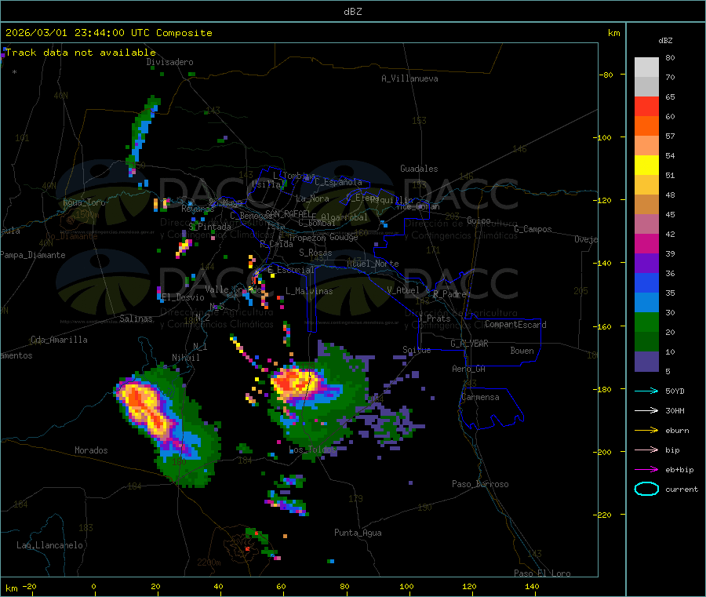Image resolution: width=706 pixels, height=597 pixels.
Task: Click the 'Morados' map label
Action: [92, 450]
